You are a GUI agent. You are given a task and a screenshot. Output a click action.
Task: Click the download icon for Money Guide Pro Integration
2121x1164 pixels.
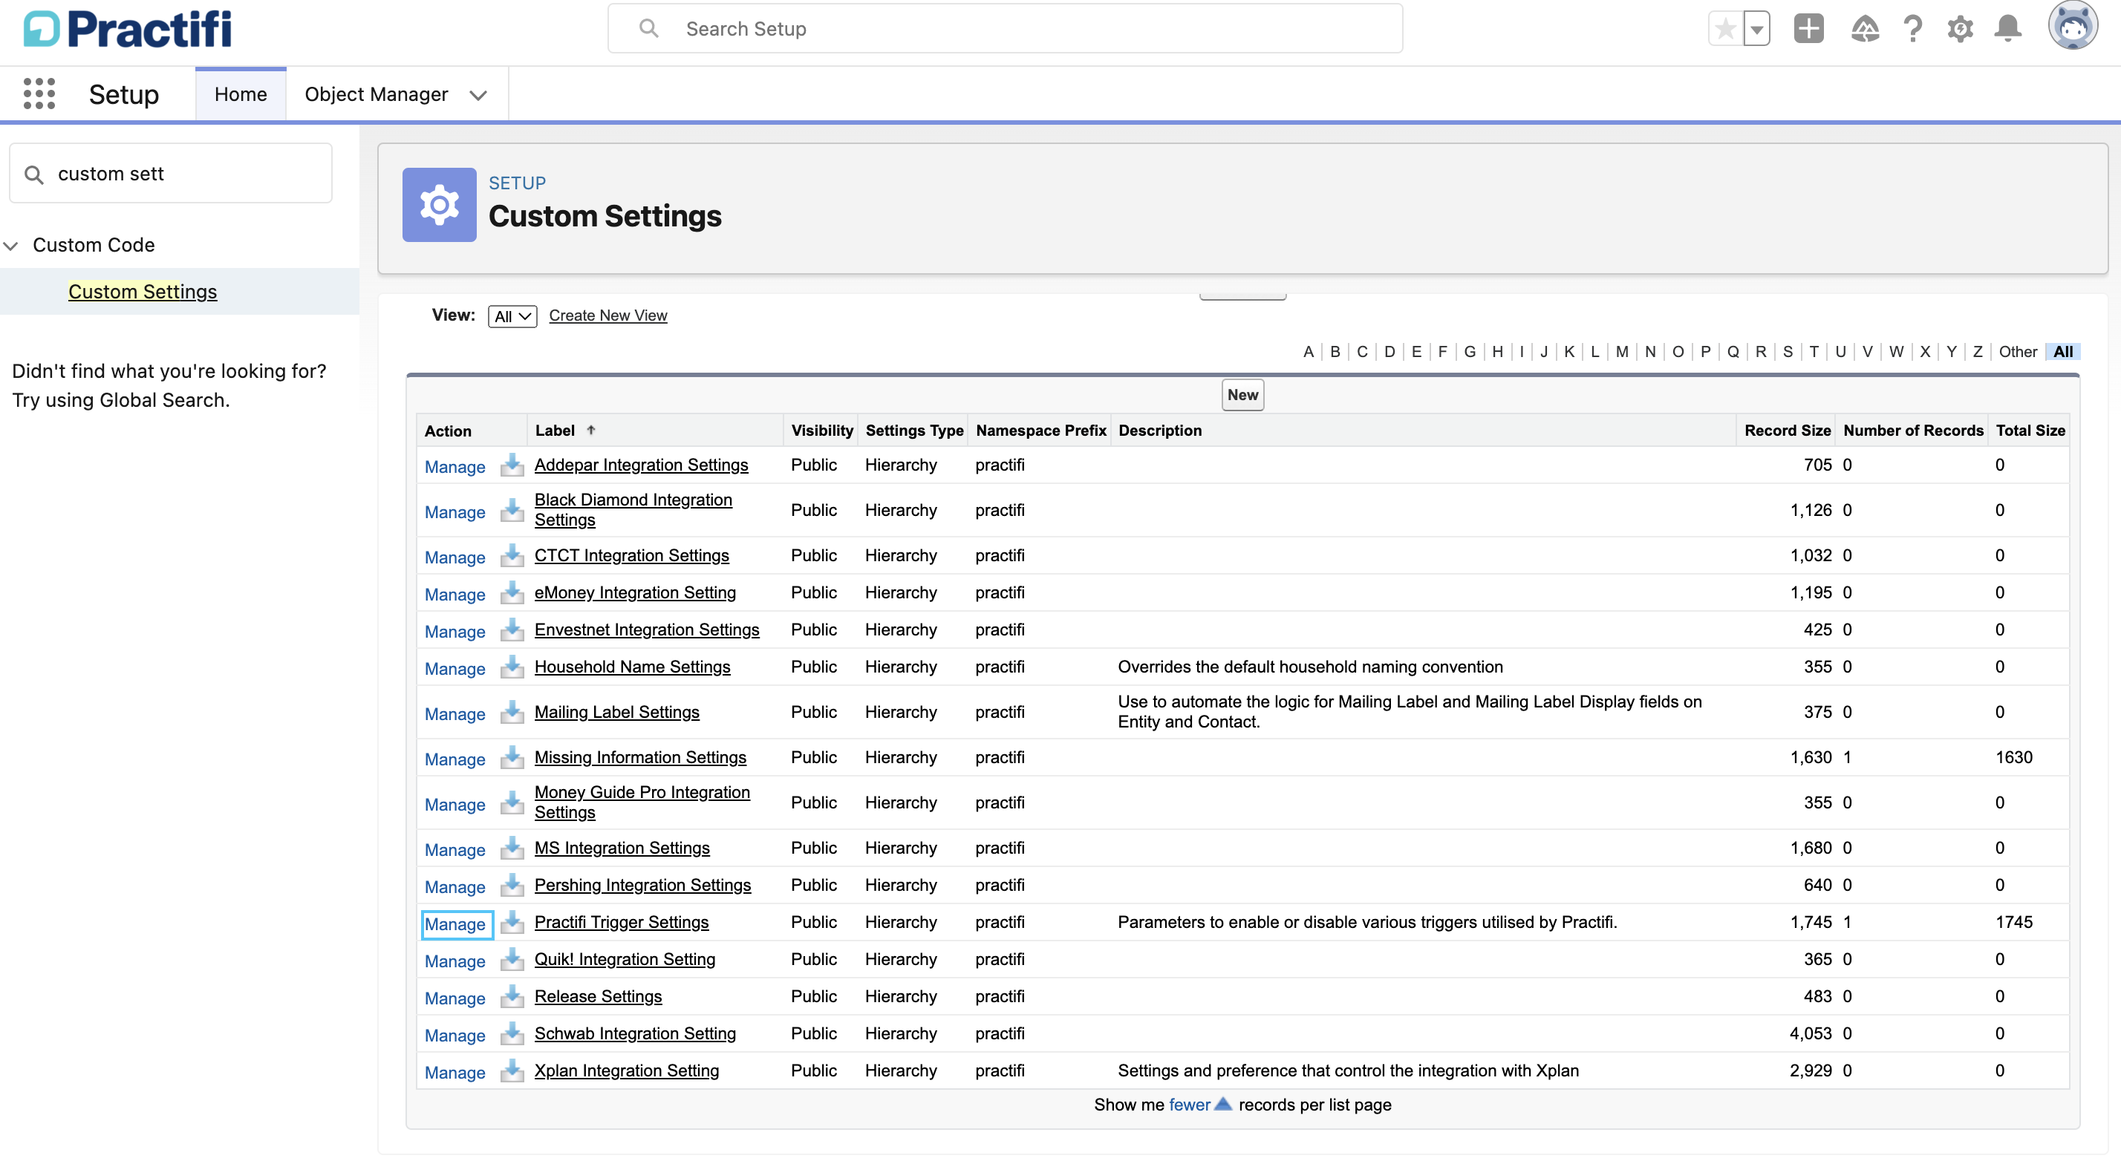point(512,802)
